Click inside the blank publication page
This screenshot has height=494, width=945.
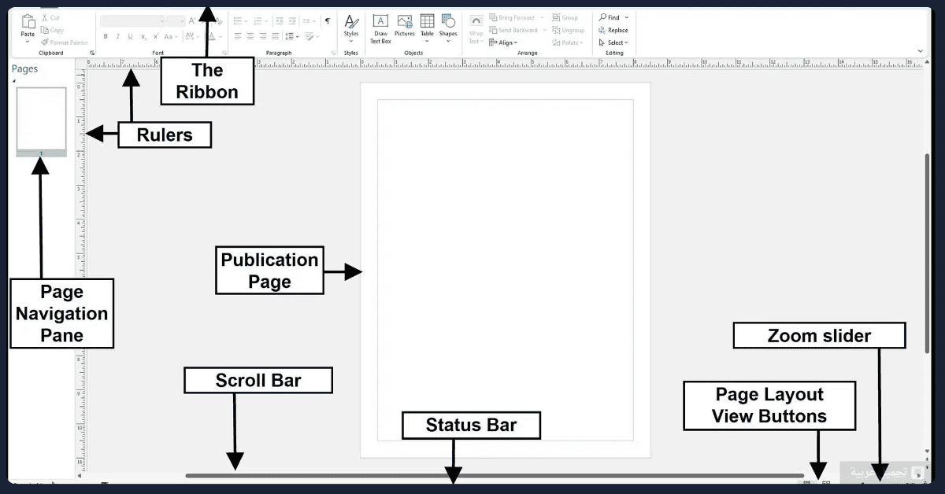pos(505,269)
